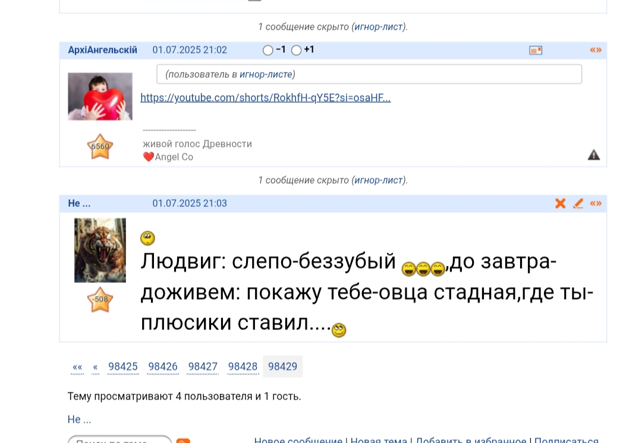This screenshot has height=443, width=642.
Task: Go to first page with «« link
Action: 77,366
